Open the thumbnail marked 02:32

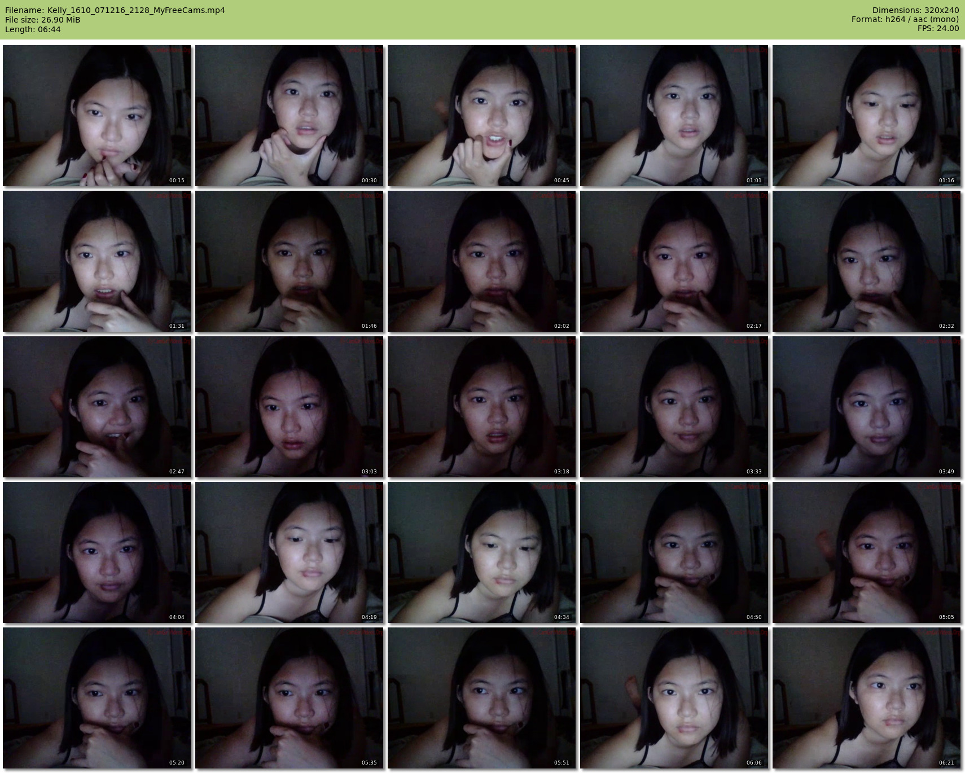[x=866, y=261]
